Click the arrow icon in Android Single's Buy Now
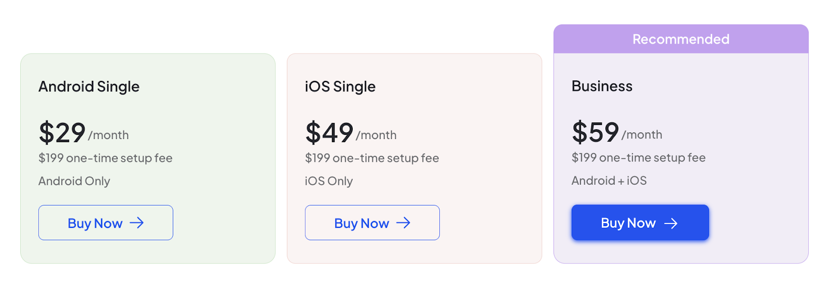The width and height of the screenshot is (830, 289). click(137, 223)
